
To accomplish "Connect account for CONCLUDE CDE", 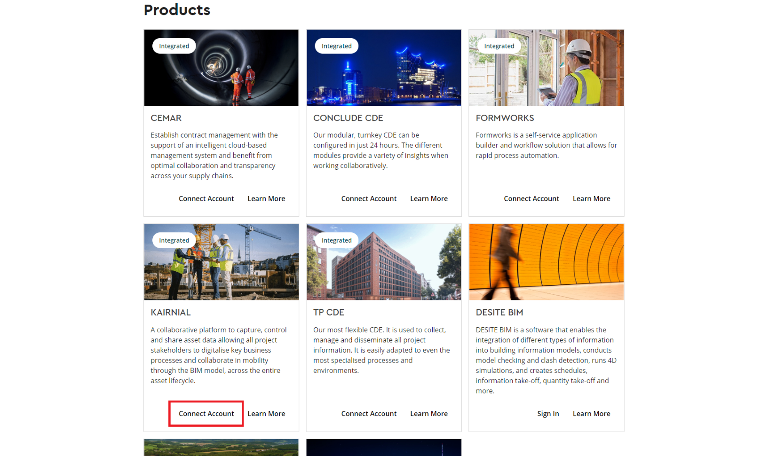I will (369, 199).
